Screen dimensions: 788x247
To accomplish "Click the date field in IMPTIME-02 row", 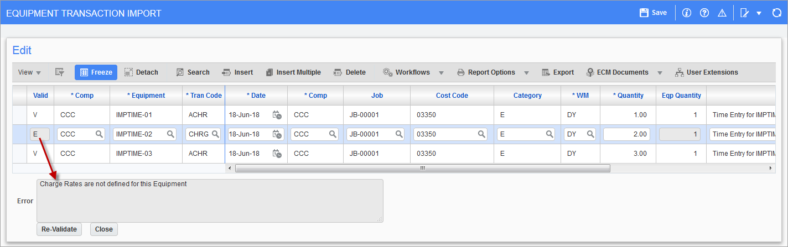I will pyautogui.click(x=248, y=134).
